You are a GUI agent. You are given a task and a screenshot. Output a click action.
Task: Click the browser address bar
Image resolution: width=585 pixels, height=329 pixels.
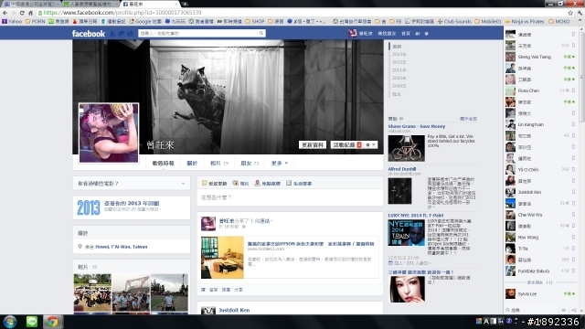(x=303, y=13)
